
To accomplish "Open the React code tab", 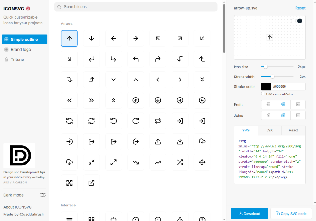I will coord(293,130).
